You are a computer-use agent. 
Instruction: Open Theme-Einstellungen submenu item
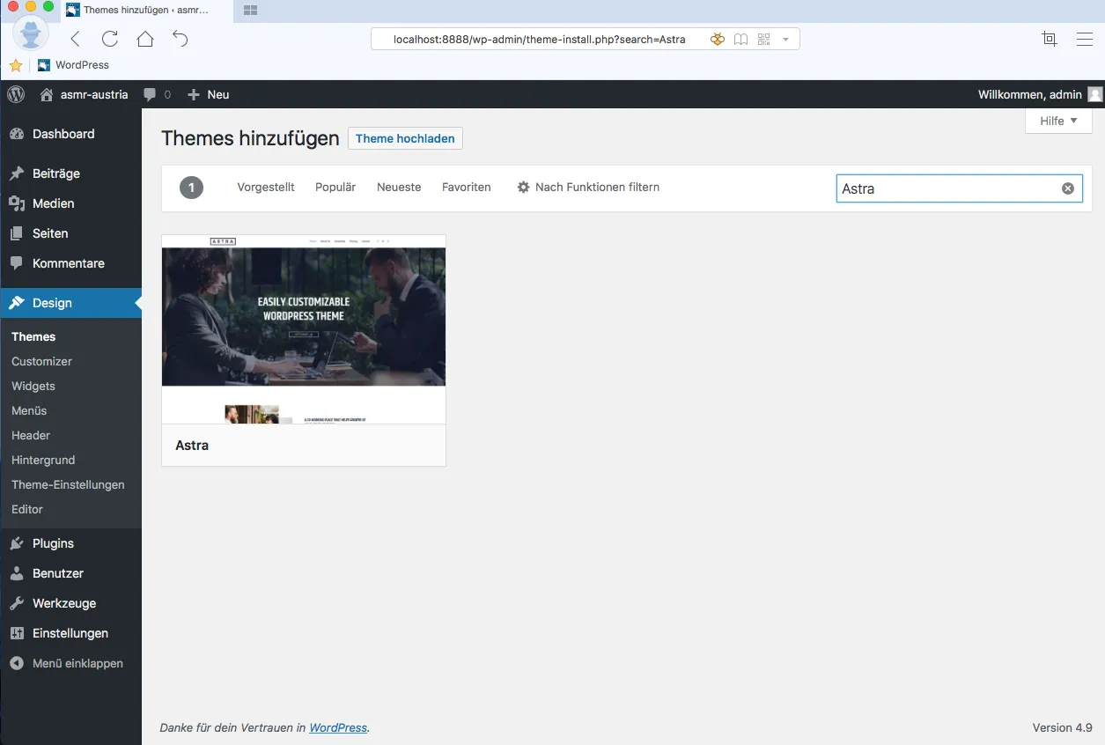[68, 484]
